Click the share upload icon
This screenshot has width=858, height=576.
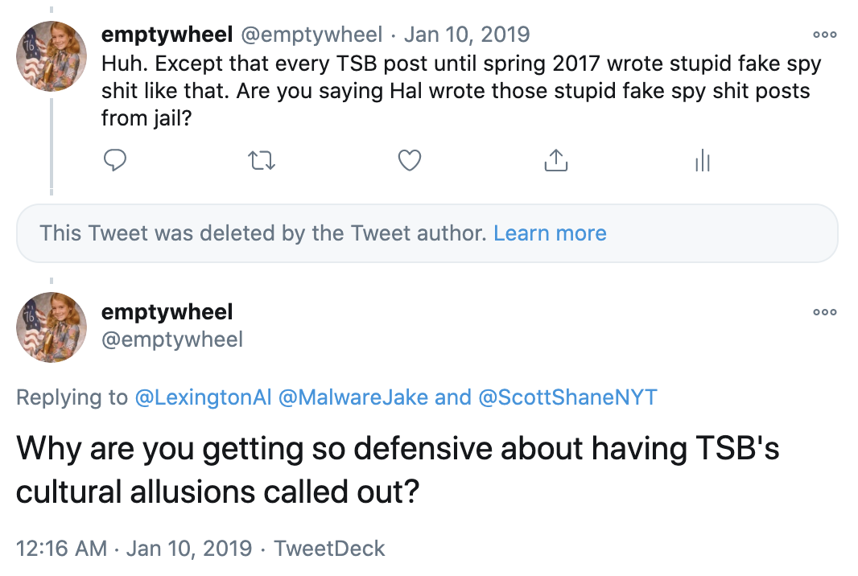pyautogui.click(x=555, y=161)
